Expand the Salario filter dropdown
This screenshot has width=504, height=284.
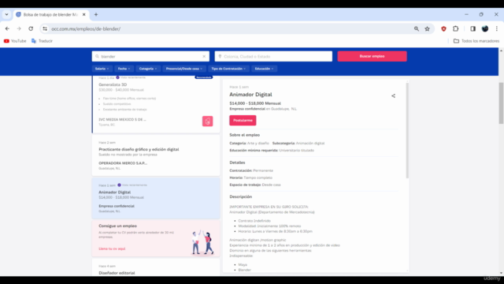[102, 69]
